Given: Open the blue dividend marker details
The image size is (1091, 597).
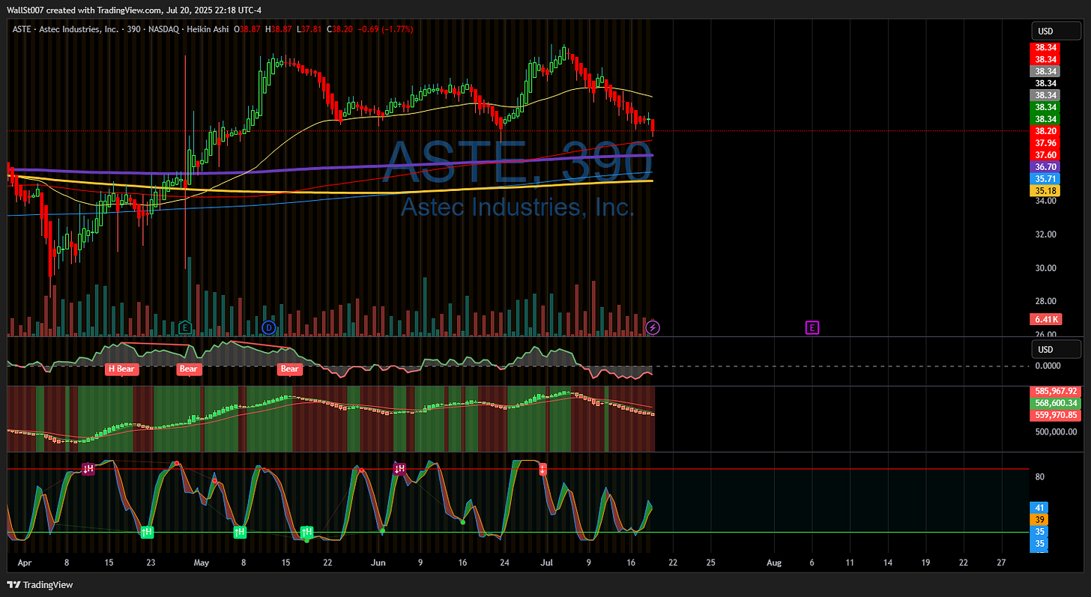Looking at the screenshot, I should (x=268, y=327).
